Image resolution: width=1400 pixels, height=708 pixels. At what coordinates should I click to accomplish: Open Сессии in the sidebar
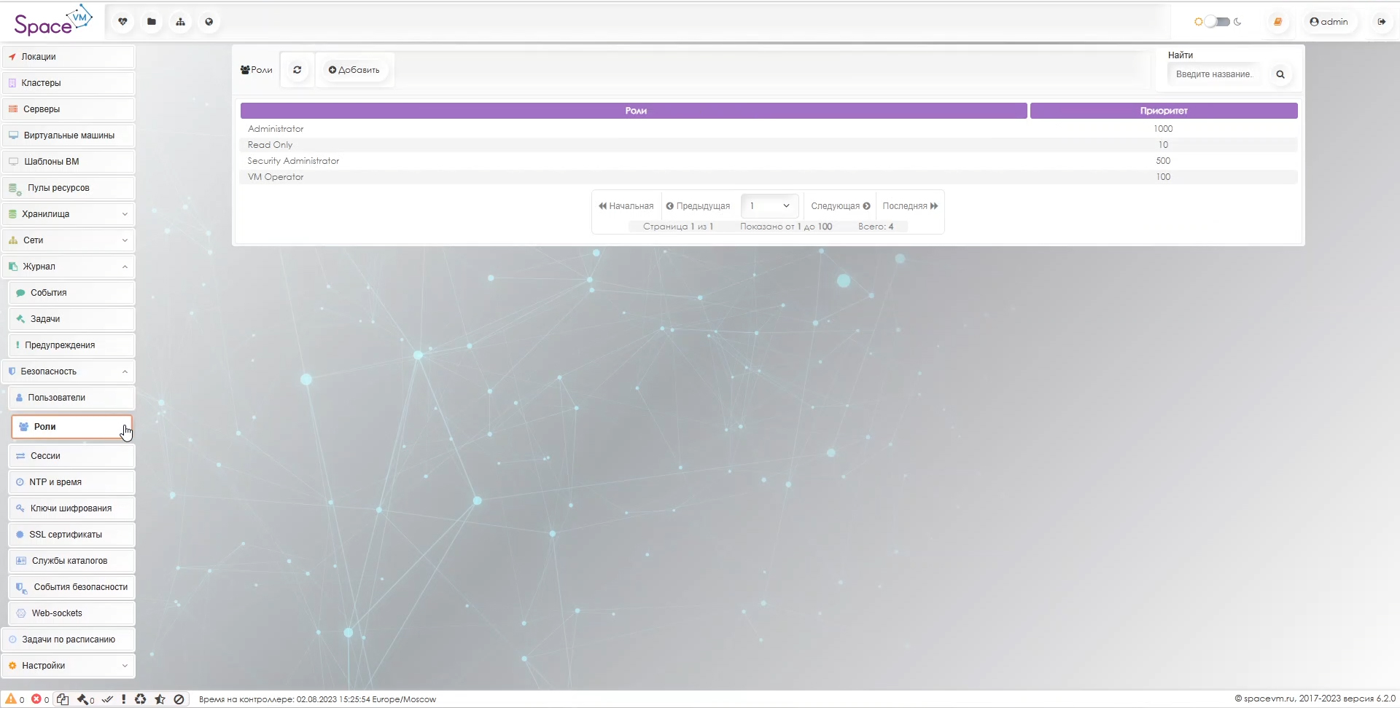click(x=71, y=456)
